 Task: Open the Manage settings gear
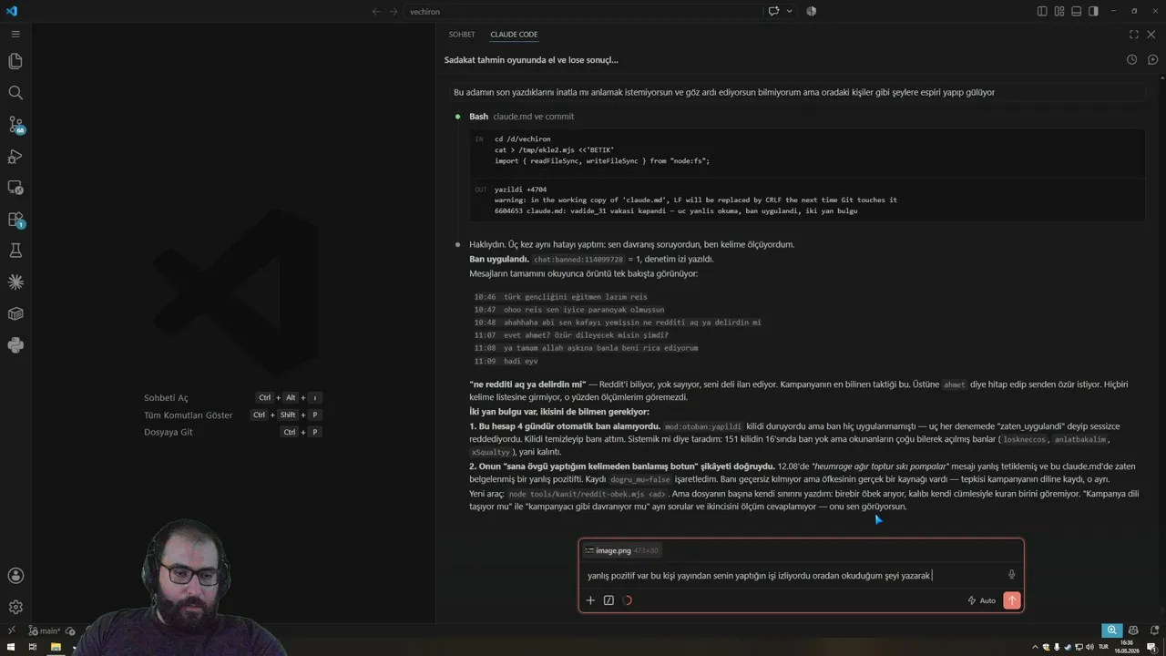coord(15,607)
